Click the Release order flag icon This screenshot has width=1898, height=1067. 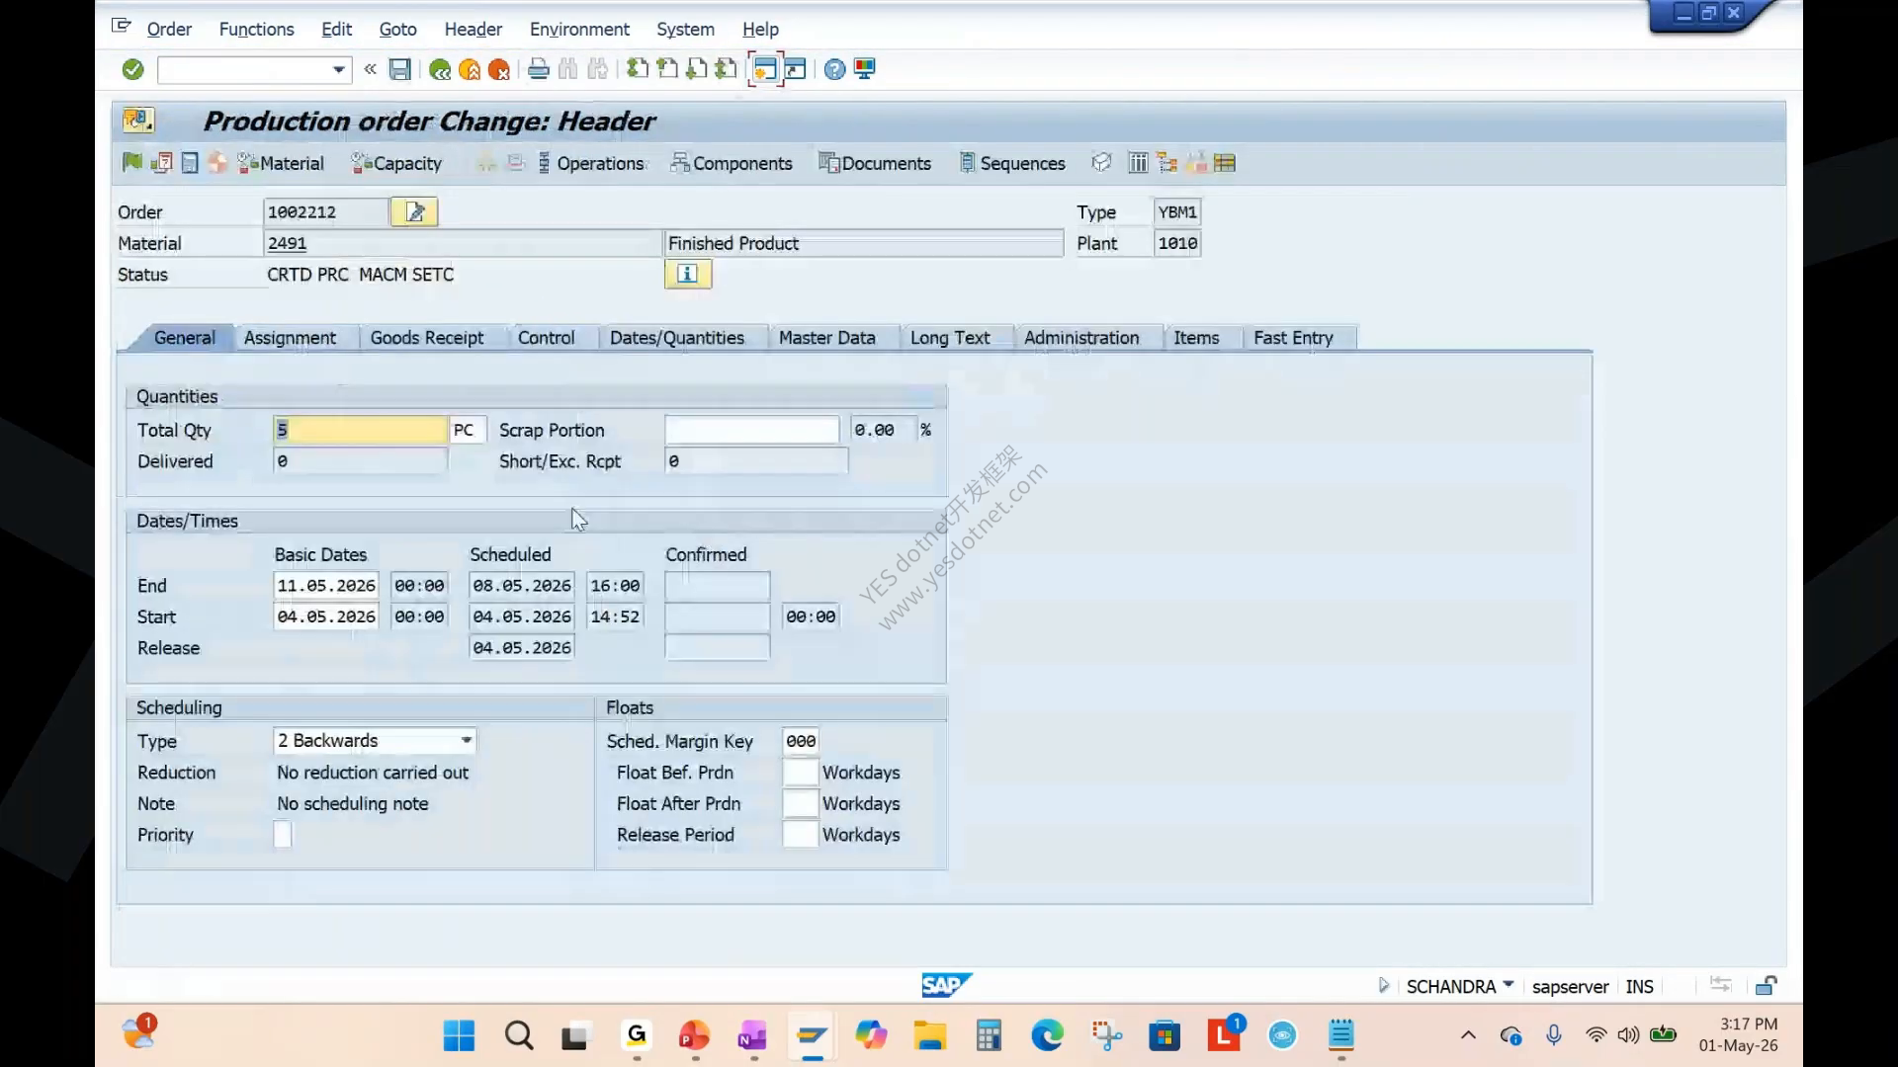click(x=131, y=163)
